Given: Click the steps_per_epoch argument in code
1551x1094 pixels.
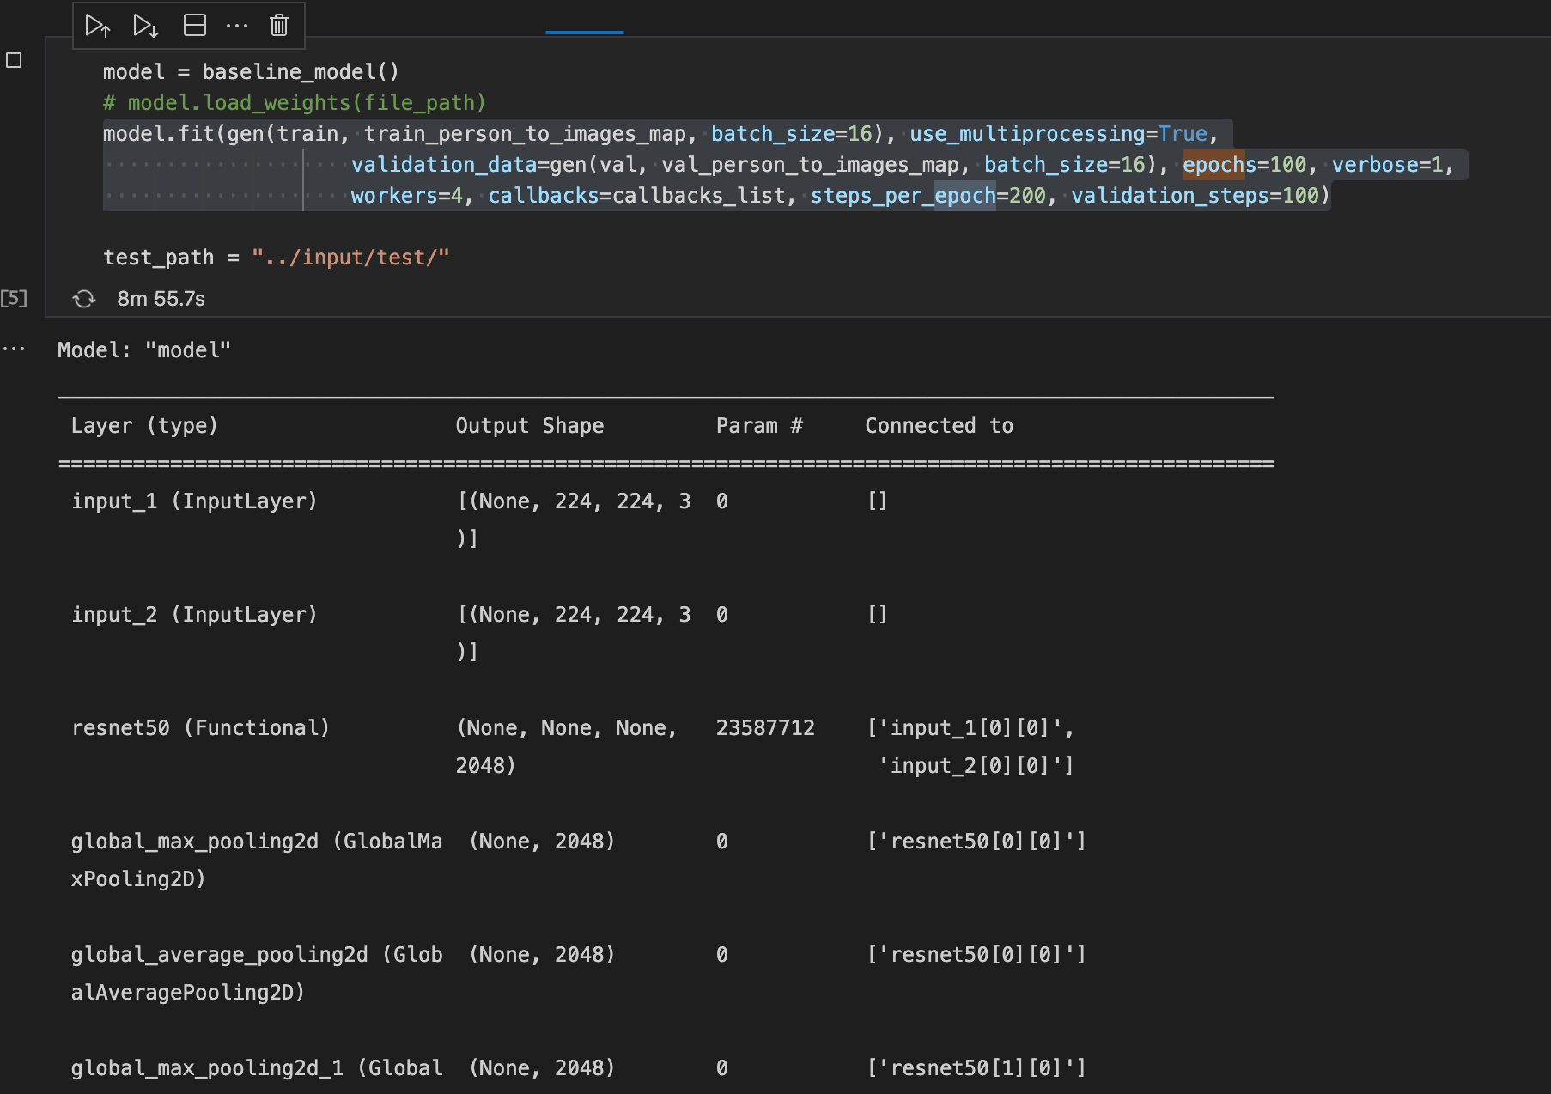Looking at the screenshot, I should pos(902,196).
